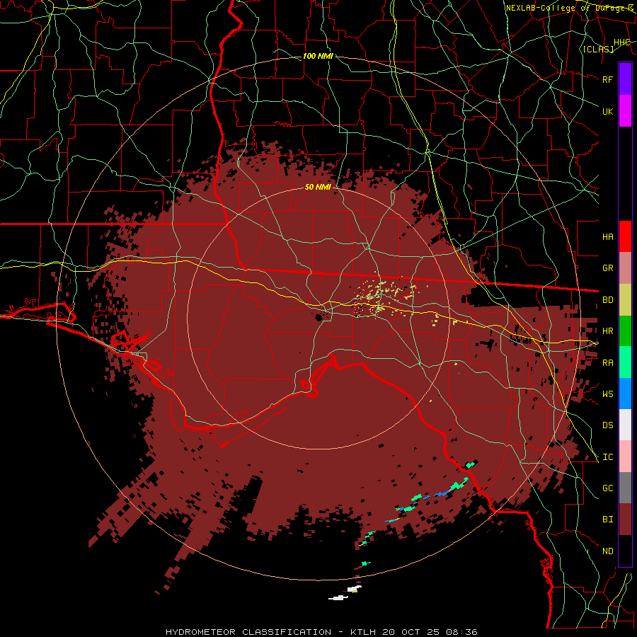Click the 'WS' legend label
Image resolution: width=637 pixels, height=637 pixels.
[607, 394]
